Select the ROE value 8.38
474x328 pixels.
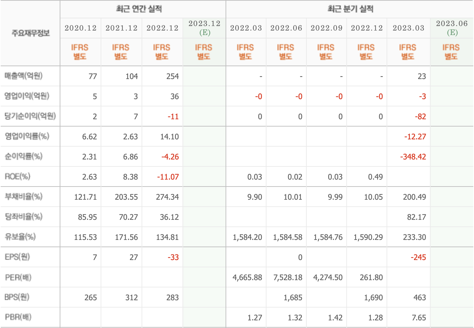130,177
